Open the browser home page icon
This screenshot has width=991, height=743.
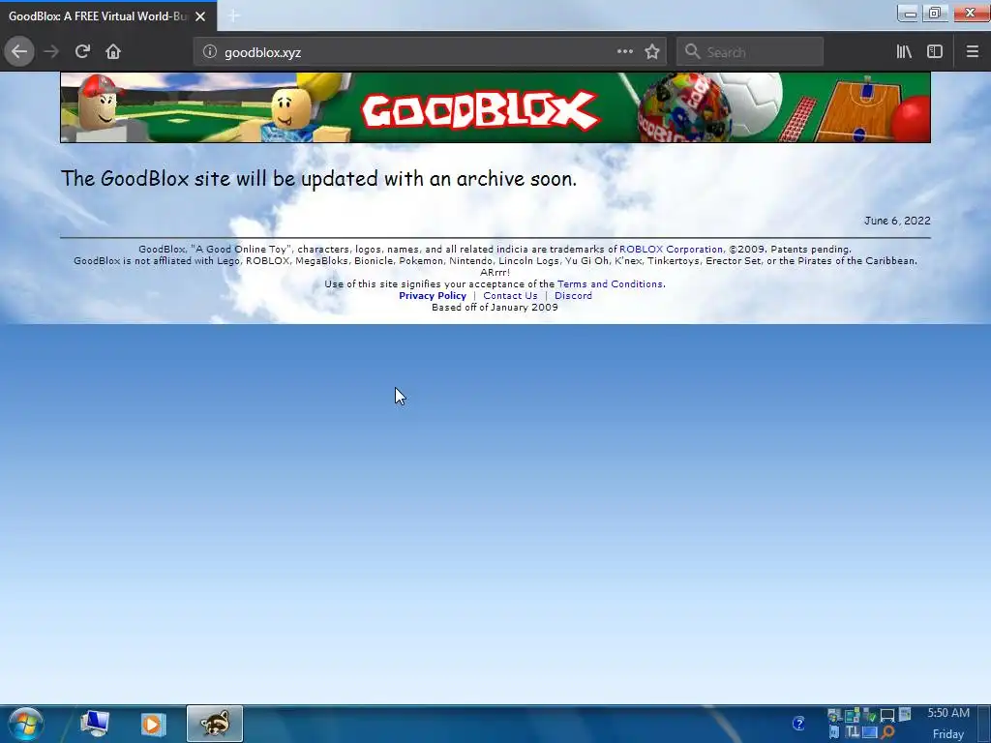(113, 51)
